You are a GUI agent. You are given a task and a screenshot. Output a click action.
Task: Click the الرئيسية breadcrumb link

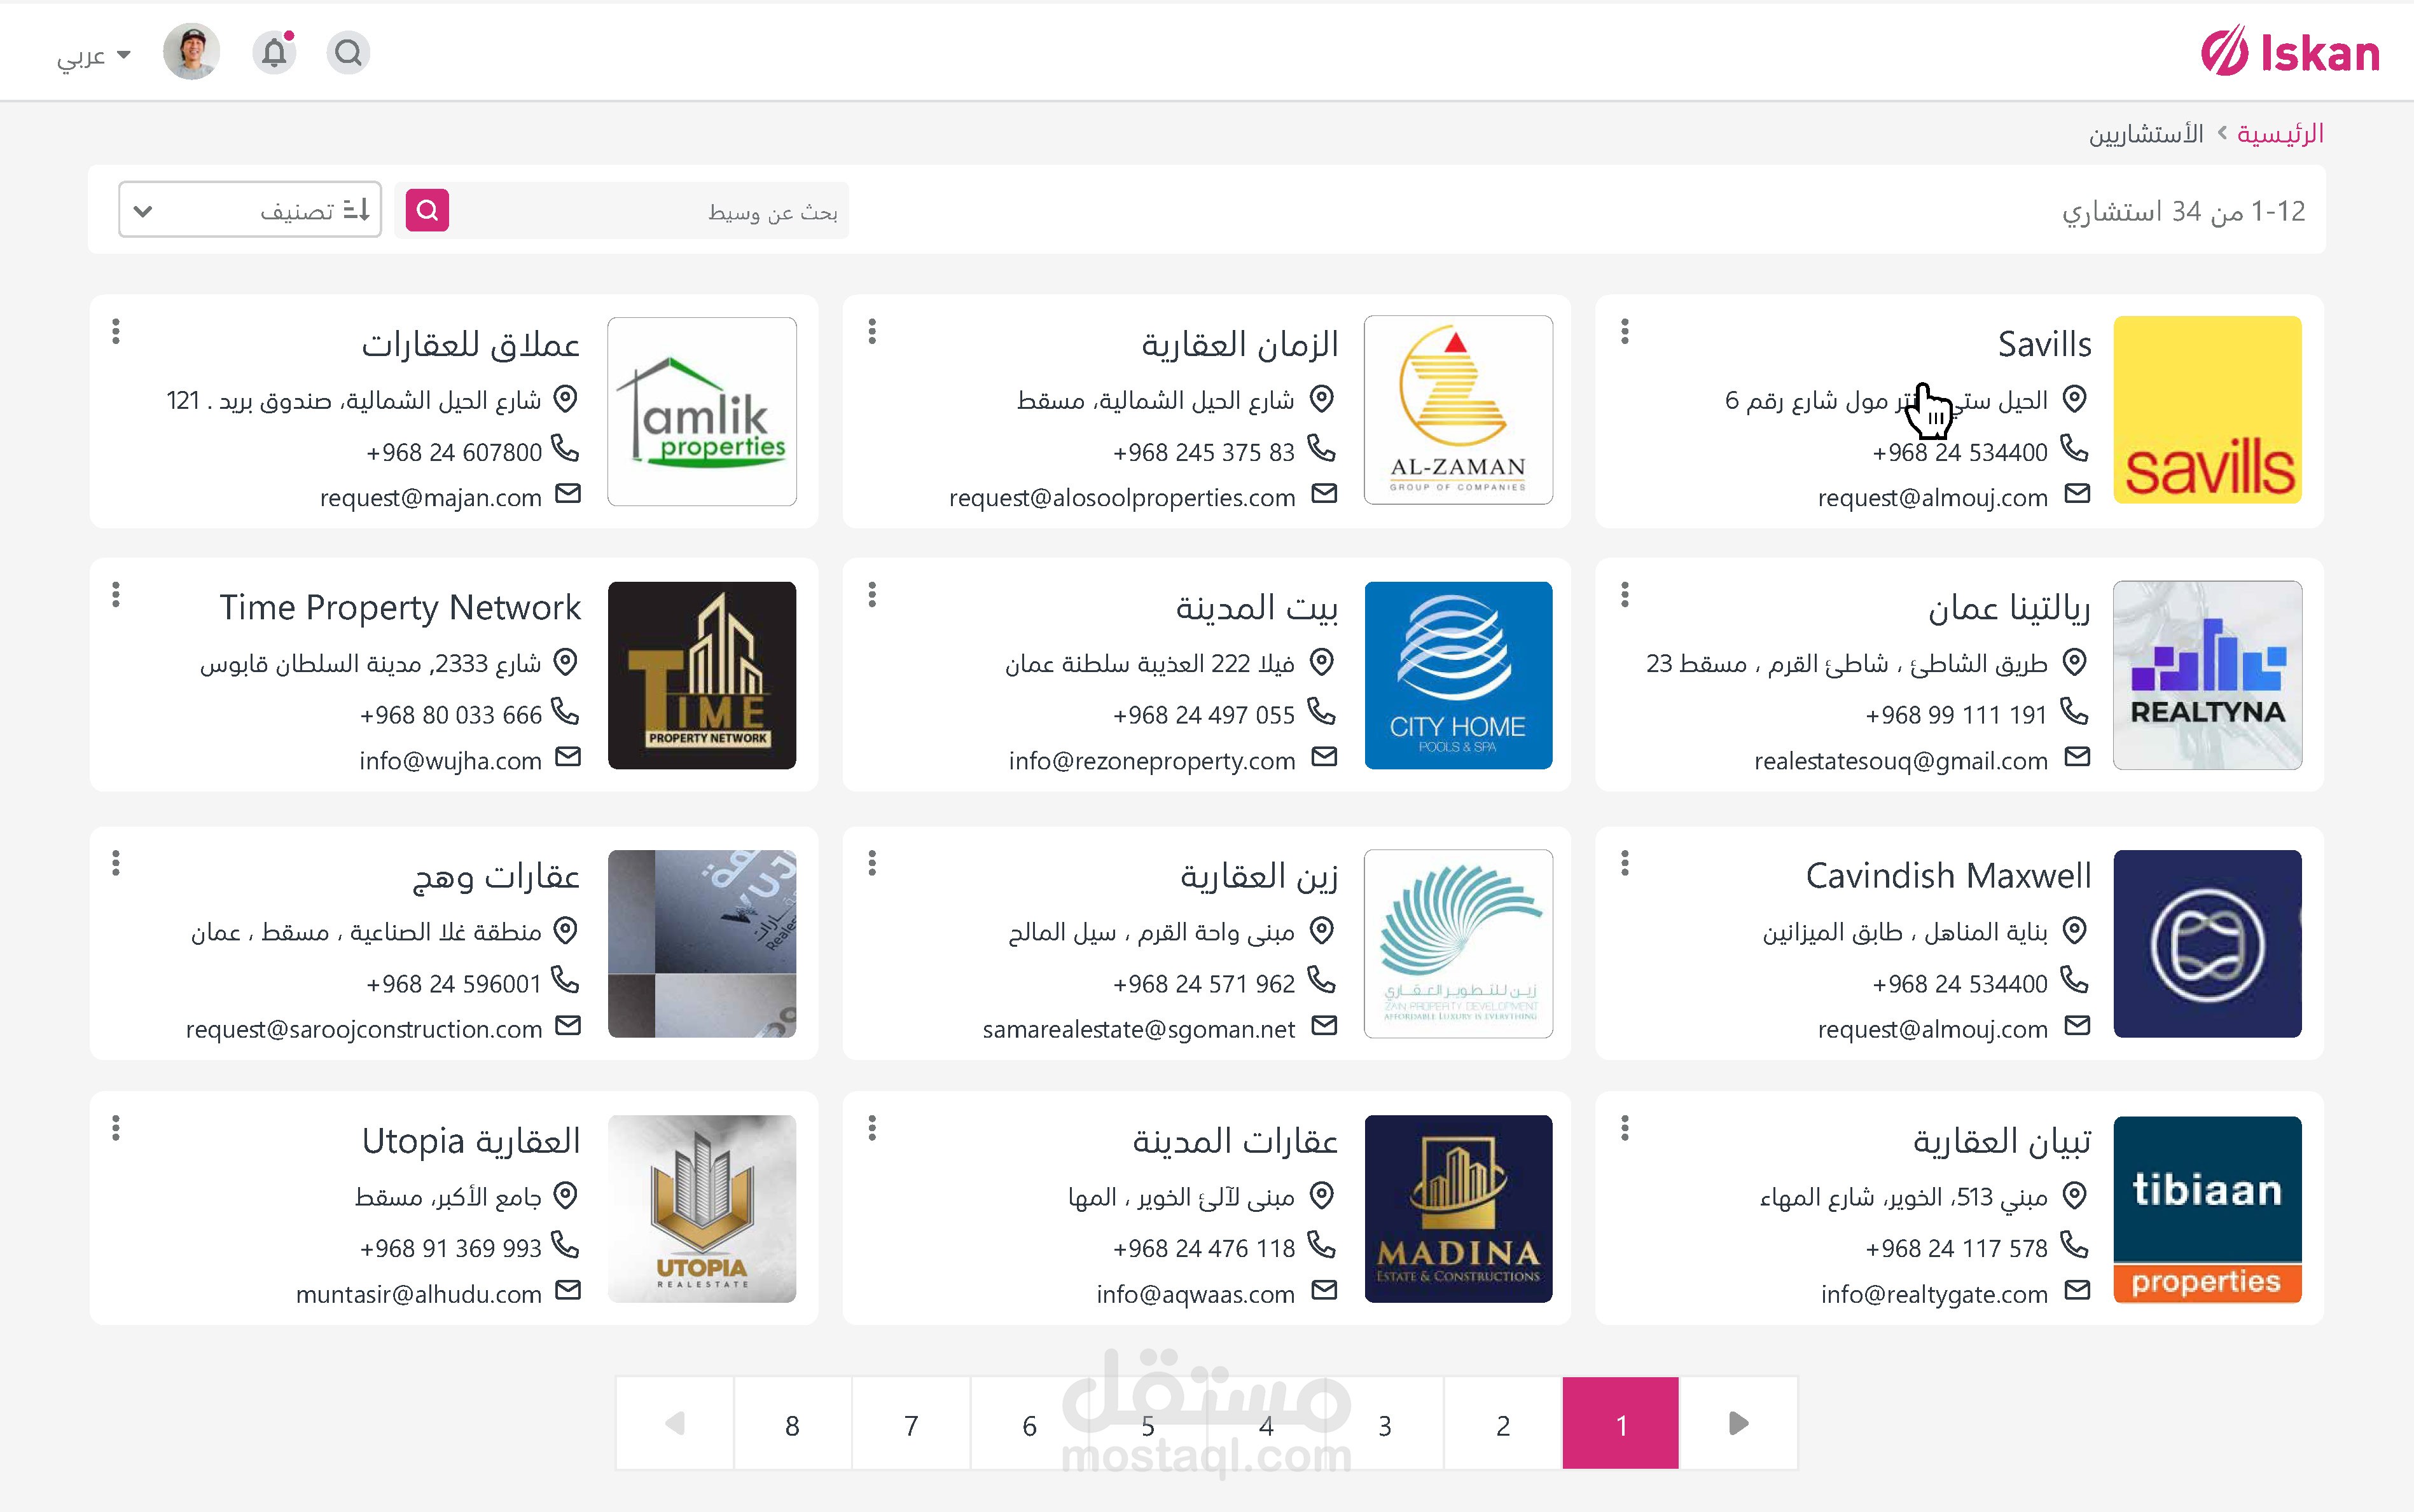click(x=2280, y=133)
